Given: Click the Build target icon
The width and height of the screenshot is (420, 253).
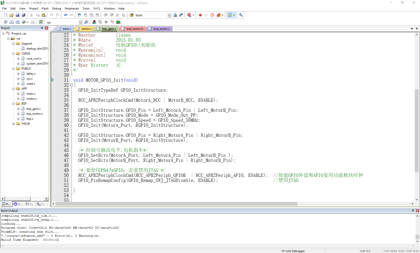Looking at the screenshot, I should [x=11, y=22].
